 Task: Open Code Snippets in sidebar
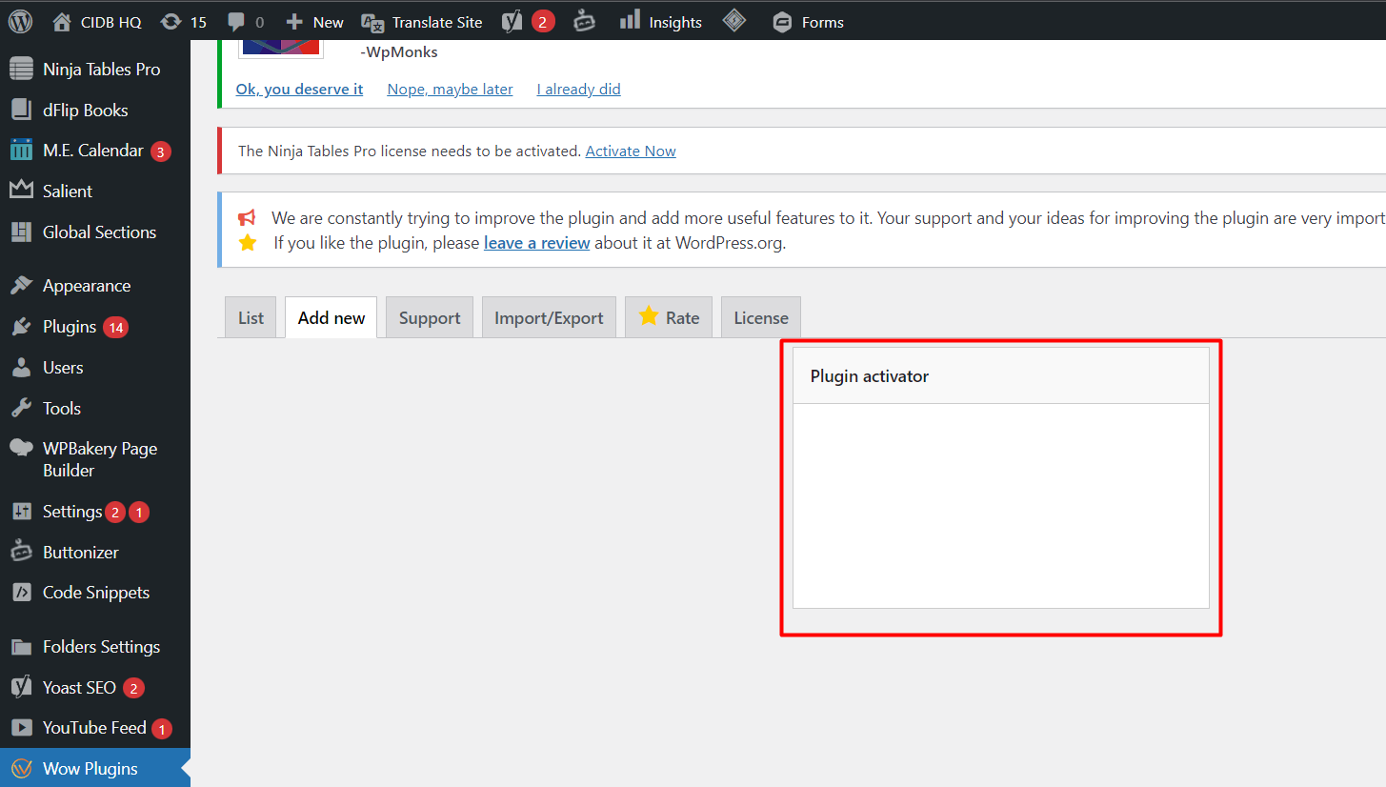point(95,593)
